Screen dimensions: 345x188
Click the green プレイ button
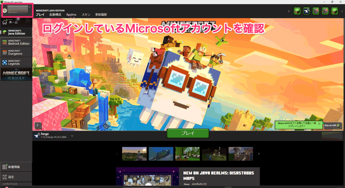point(188,133)
